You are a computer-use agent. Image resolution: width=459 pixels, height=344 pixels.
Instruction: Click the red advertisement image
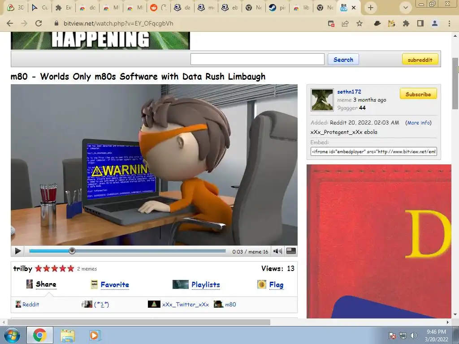click(379, 241)
